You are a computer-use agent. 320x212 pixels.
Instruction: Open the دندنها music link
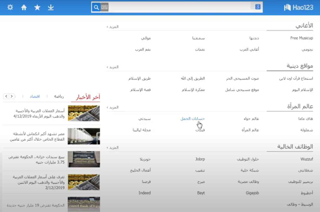pyautogui.click(x=254, y=38)
